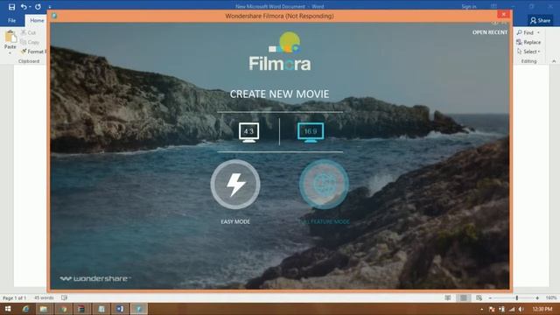The image size is (560, 315).
Task: Click the EASY MODE label
Action: click(x=235, y=221)
